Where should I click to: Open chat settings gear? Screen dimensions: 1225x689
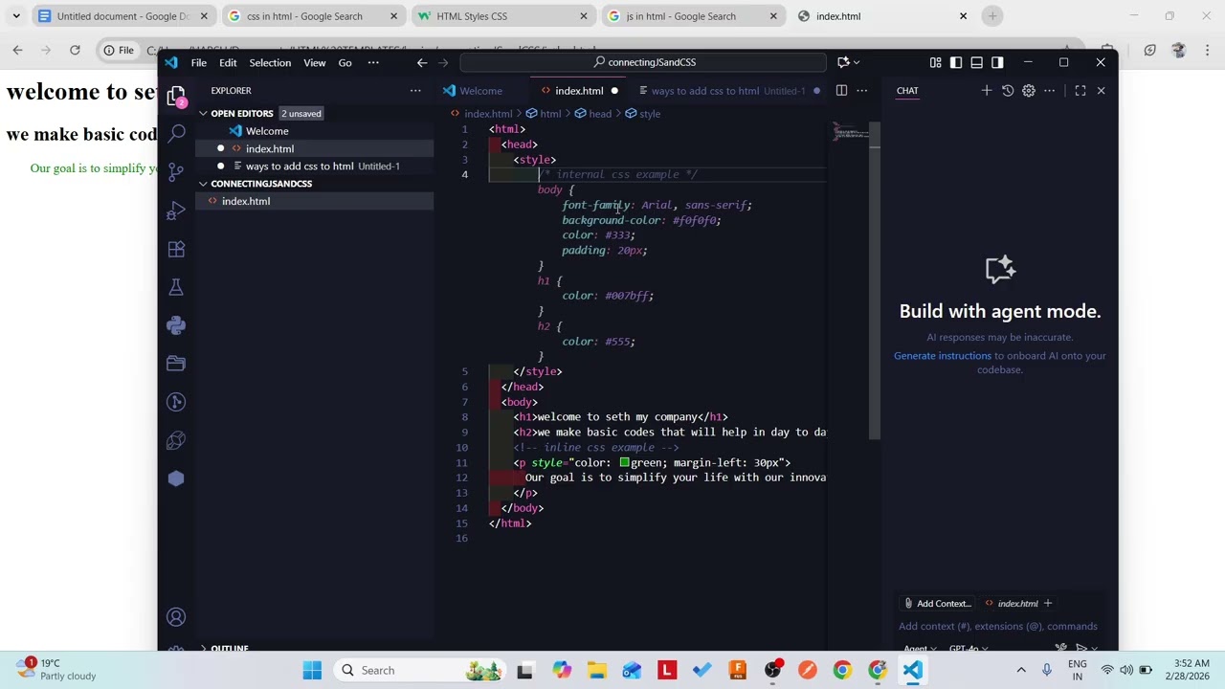(x=1029, y=91)
